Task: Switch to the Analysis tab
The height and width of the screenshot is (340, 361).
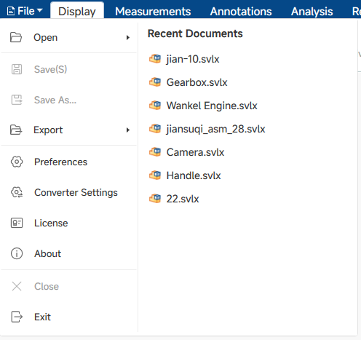Action: click(312, 11)
